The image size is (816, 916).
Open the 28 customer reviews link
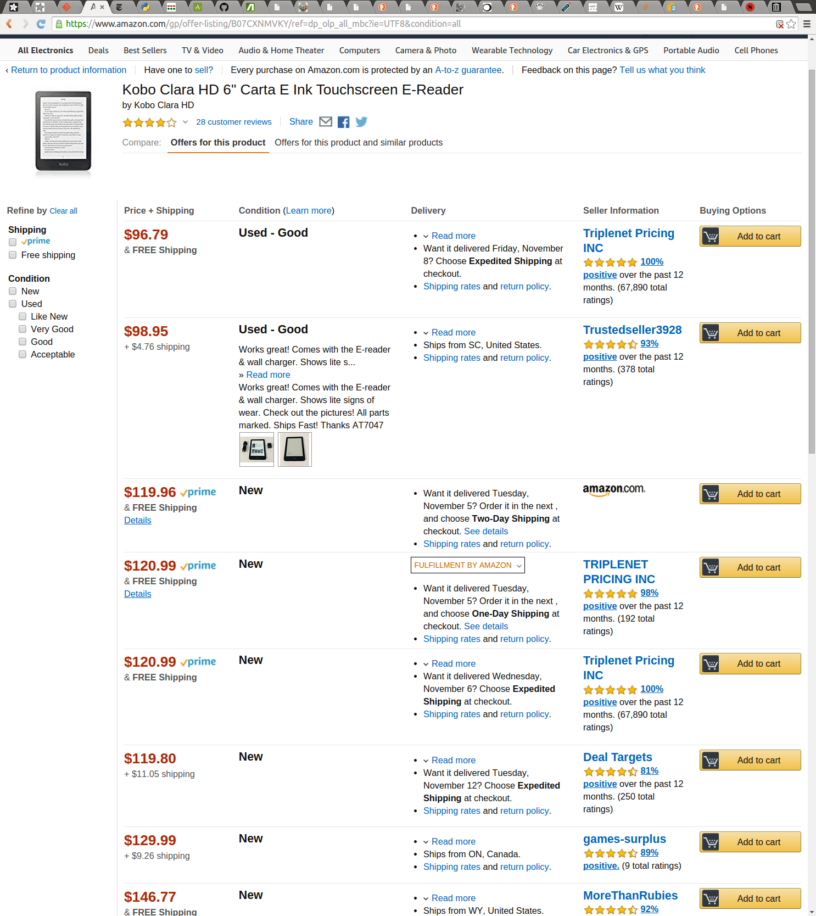tap(233, 122)
